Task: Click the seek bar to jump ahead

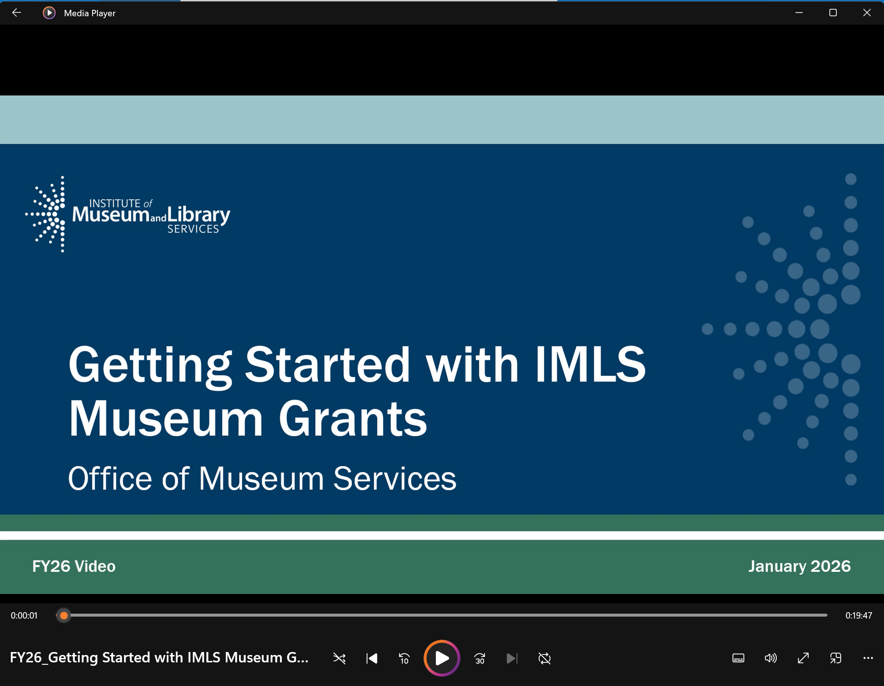Action: click(443, 615)
